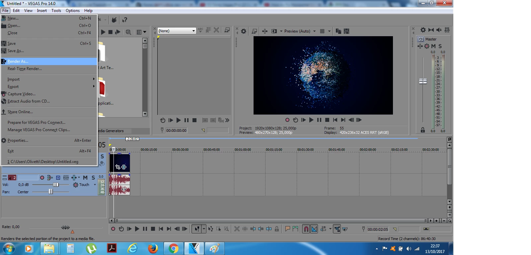531x255 pixels.
Task: Select Properties... menu entry
Action: 49,140
